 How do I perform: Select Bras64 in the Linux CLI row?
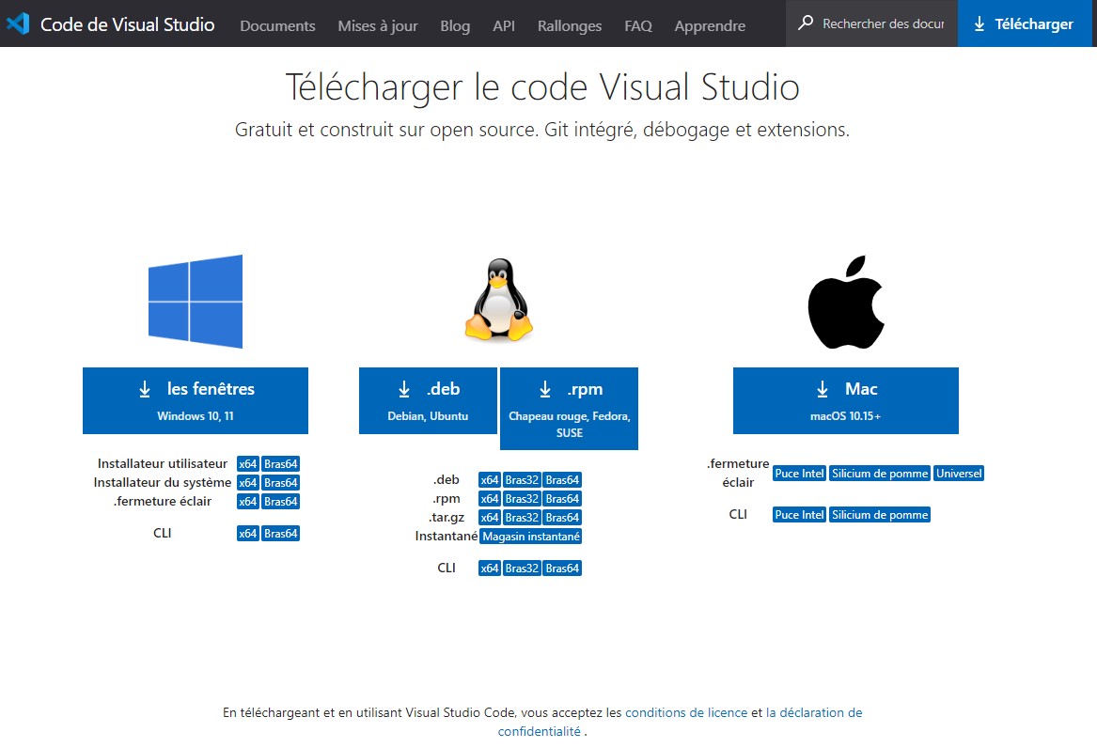point(562,569)
